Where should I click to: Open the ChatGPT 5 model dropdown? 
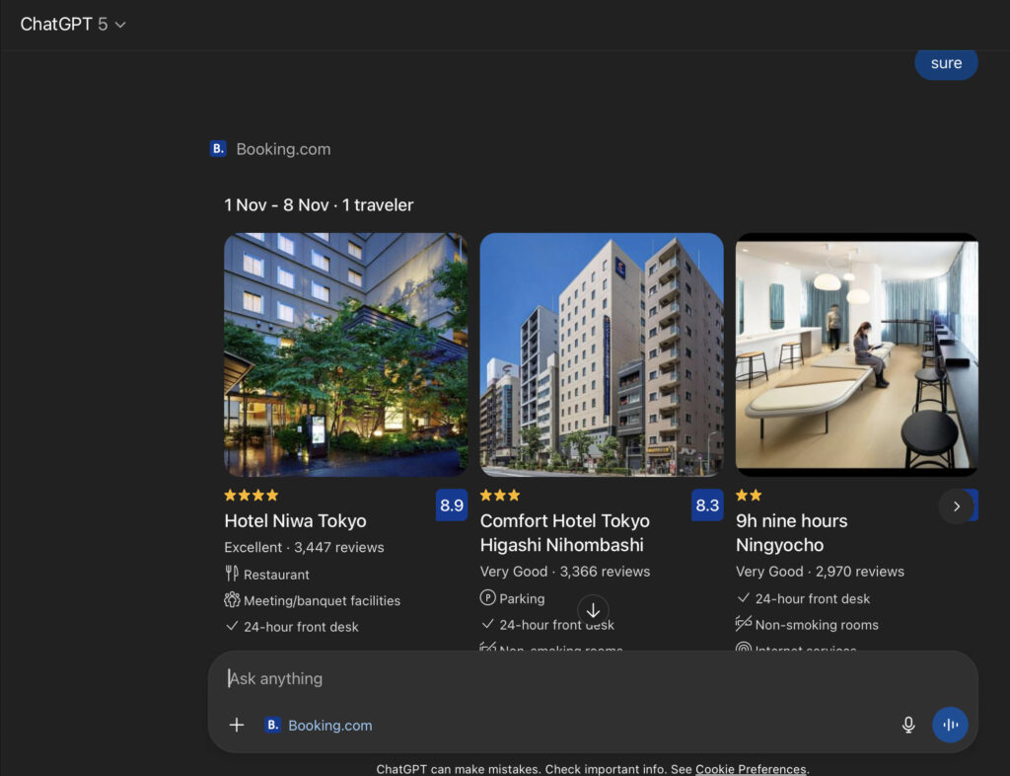click(73, 25)
